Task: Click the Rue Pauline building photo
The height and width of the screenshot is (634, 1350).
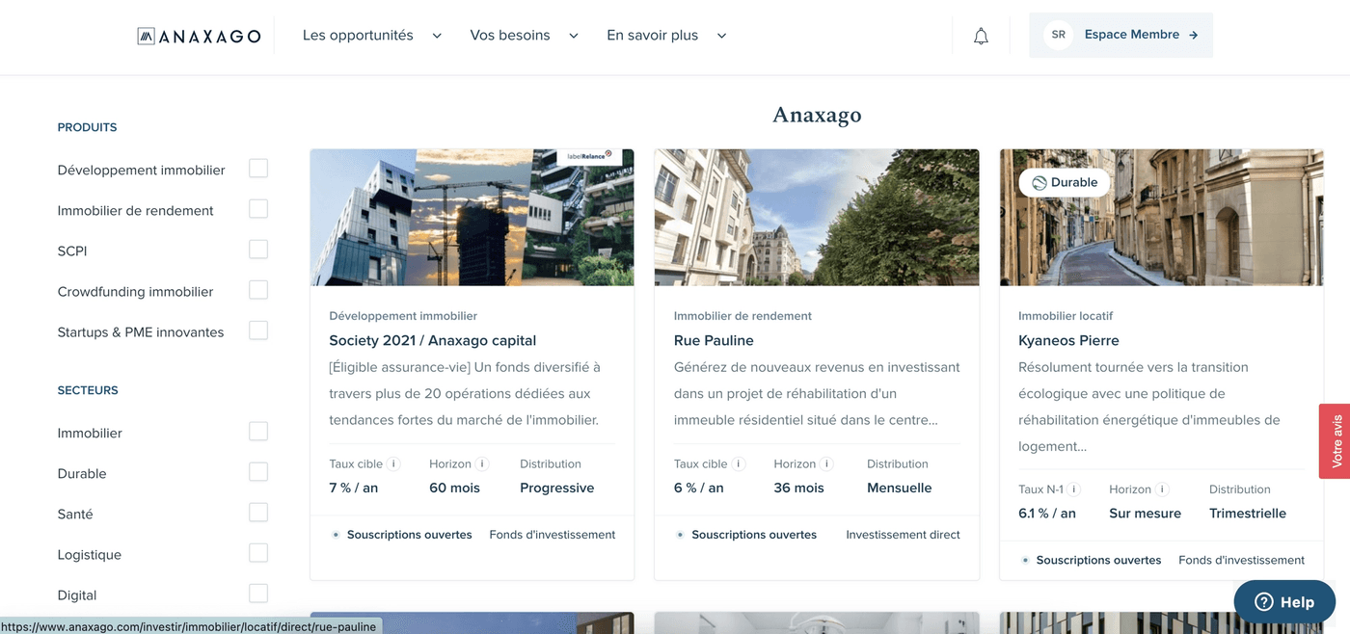Action: (x=817, y=218)
